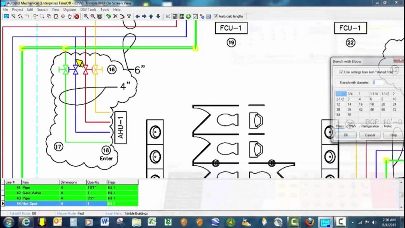Toggle the Auto calc lengths checkbox
The width and height of the screenshot is (405, 228).
pyautogui.click(x=216, y=16)
